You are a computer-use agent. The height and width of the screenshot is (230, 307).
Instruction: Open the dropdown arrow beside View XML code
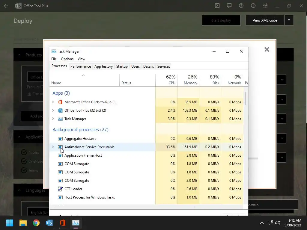(289, 20)
